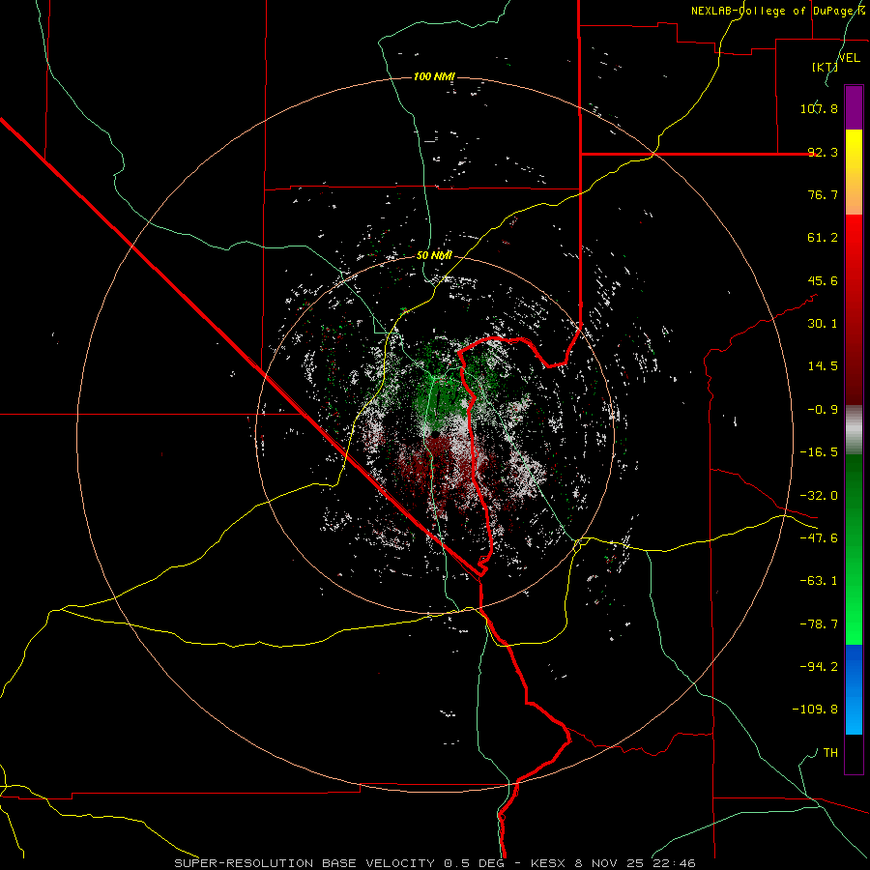Click the NEXLAB-College of DuPage credit text

pyautogui.click(x=779, y=11)
